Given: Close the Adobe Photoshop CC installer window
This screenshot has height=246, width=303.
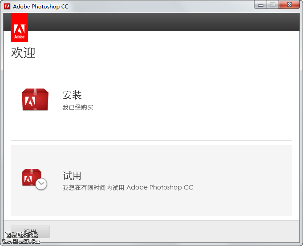Looking at the screenshot, I should tap(289, 5).
